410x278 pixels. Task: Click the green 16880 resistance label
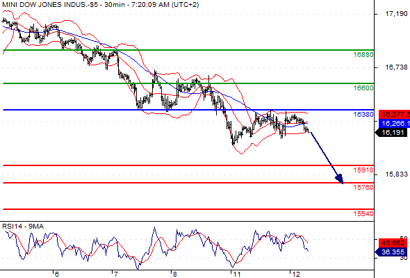point(363,55)
